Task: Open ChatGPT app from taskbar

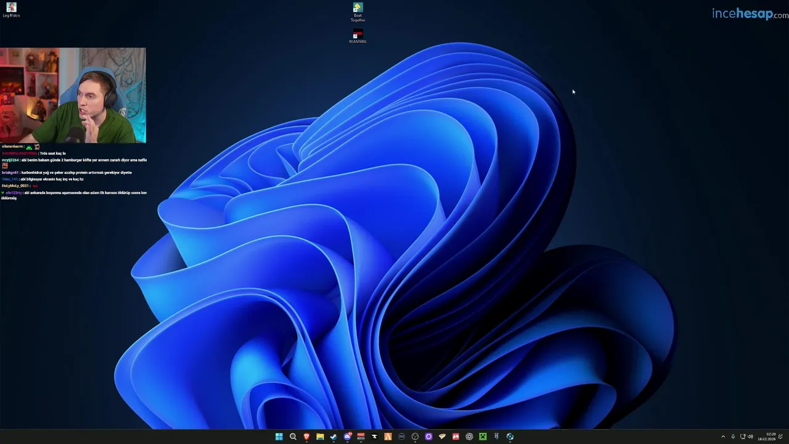Action: tap(470, 437)
